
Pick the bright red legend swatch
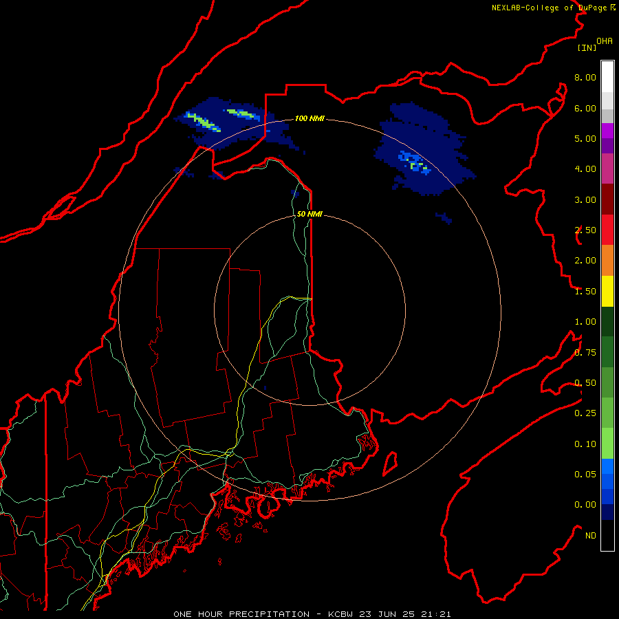point(607,230)
